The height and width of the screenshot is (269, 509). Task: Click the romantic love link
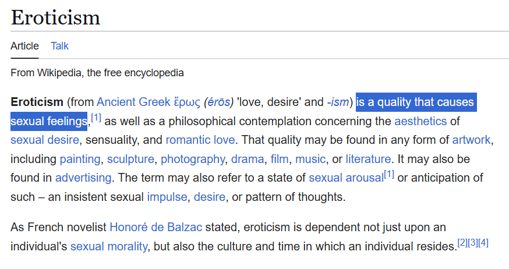tap(200, 140)
